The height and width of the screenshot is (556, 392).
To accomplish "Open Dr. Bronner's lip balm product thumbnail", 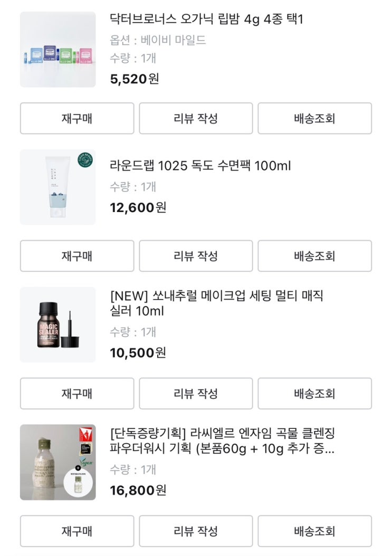I will pos(58,50).
